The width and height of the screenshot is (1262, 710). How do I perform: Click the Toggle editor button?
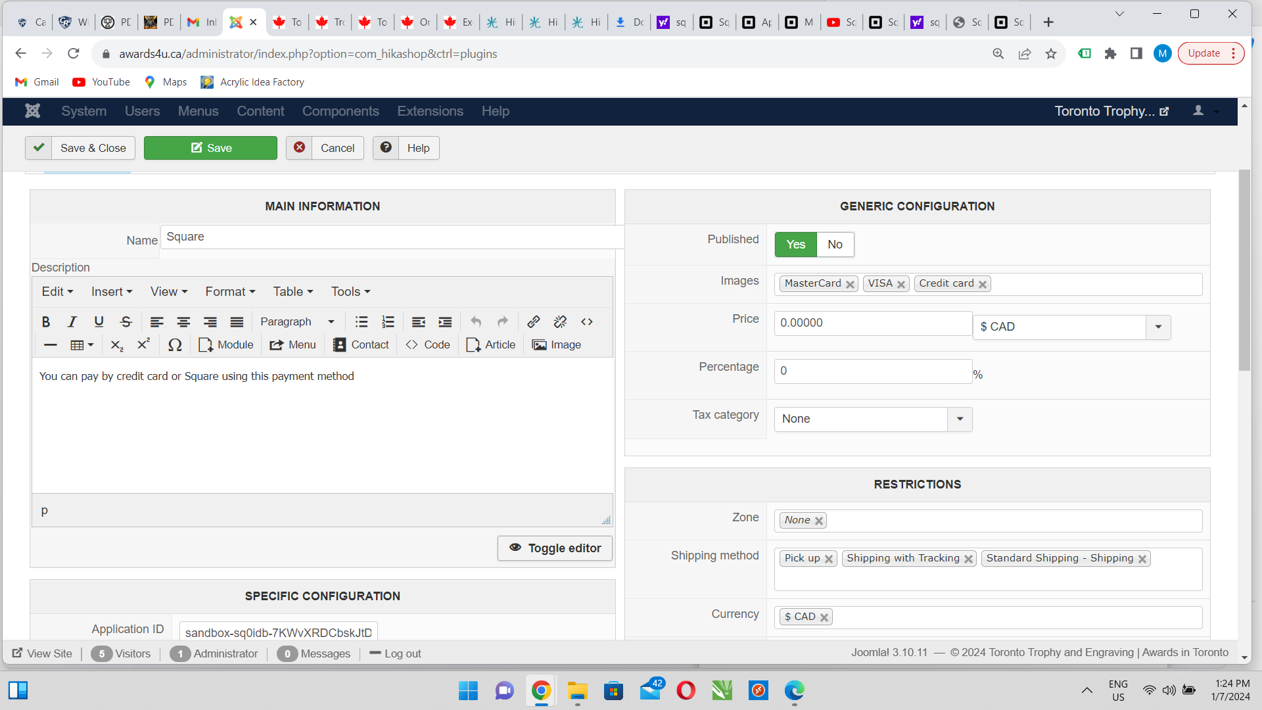pos(555,548)
